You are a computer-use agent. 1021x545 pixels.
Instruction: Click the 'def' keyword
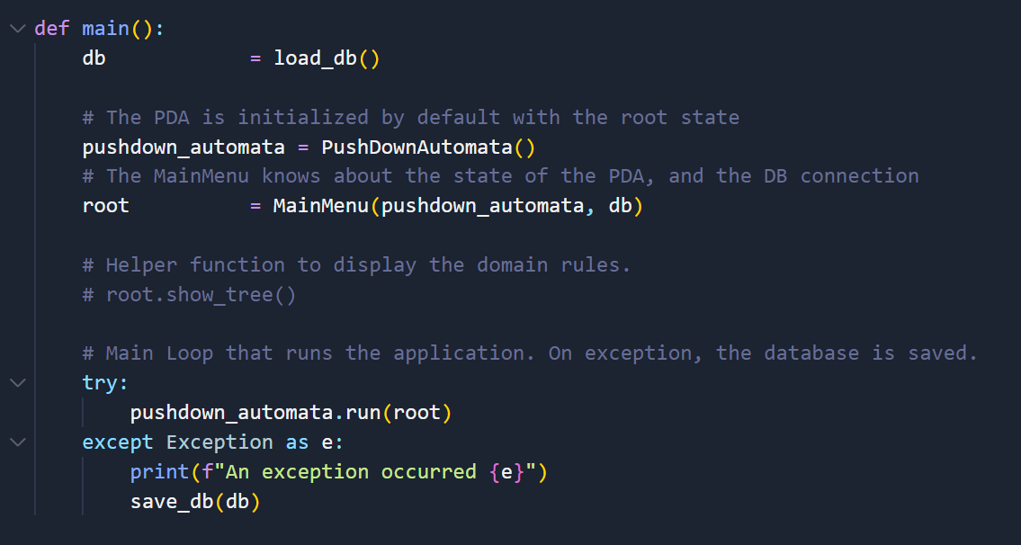(52, 29)
